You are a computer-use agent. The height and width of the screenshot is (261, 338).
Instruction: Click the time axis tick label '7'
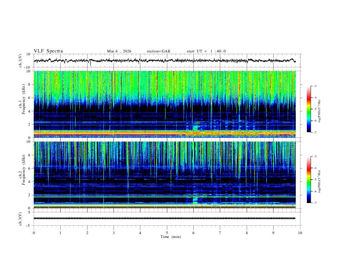coord(220,233)
